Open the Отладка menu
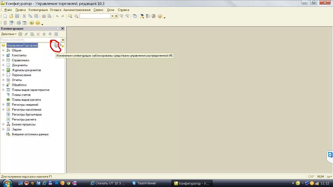Screen dimensions: 333x187 tap(56, 10)
